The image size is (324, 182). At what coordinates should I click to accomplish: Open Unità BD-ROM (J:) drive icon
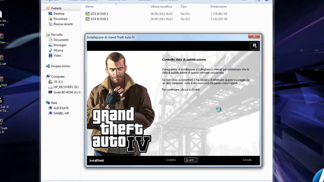[x=50, y=92]
